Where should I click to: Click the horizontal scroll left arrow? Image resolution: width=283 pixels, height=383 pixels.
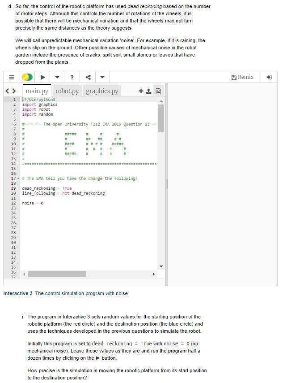[x=24, y=274]
